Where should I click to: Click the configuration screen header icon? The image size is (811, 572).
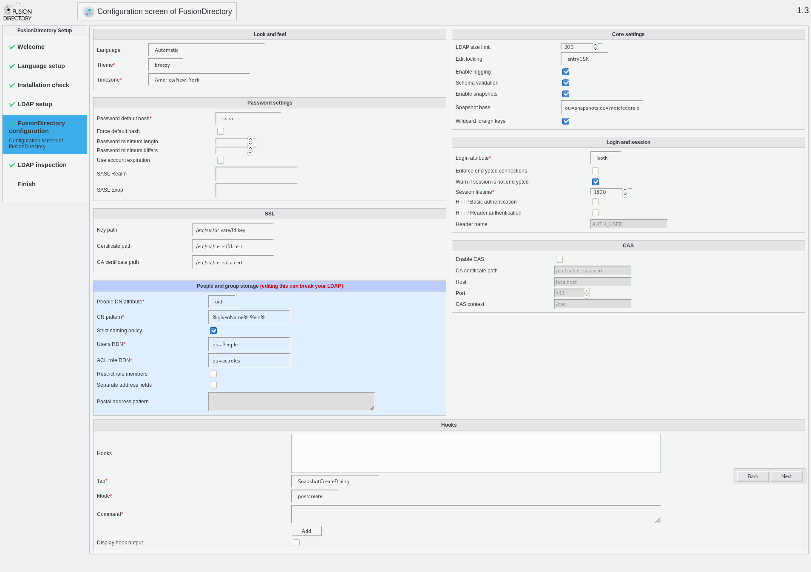click(88, 12)
